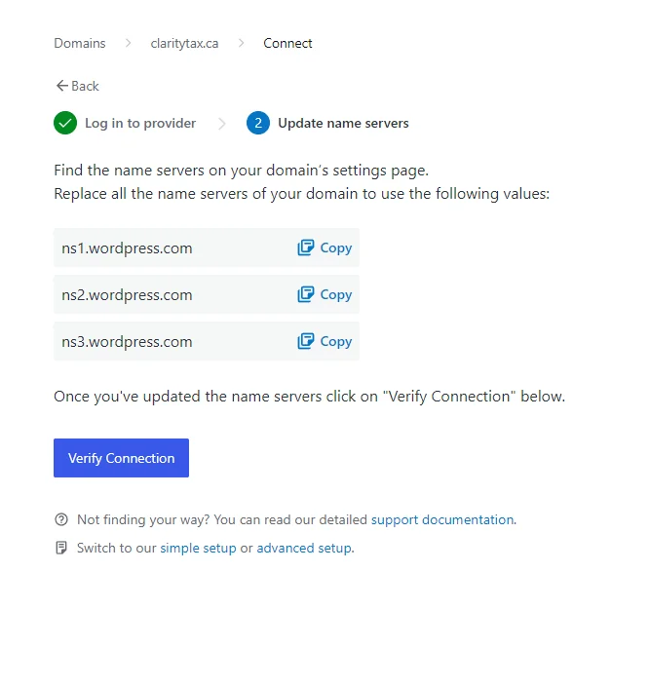Switch to advanced setup link
This screenshot has height=686, width=650.
click(304, 548)
